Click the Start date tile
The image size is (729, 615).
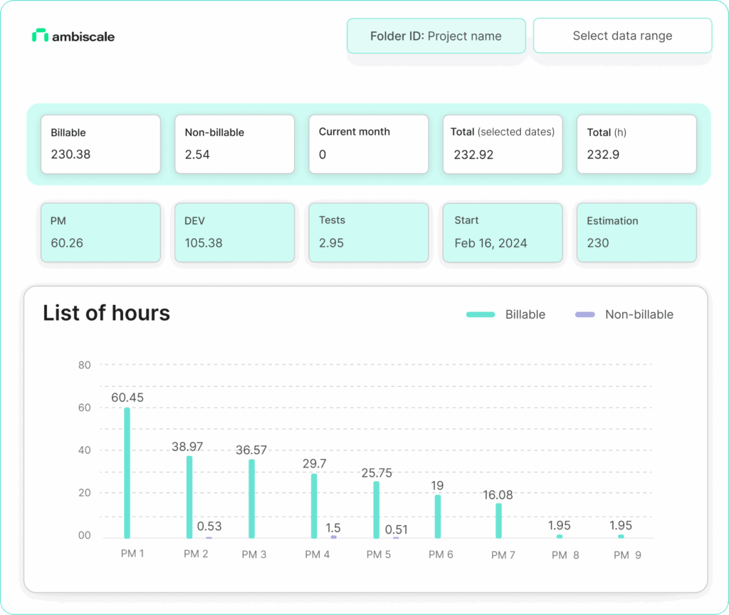pos(502,232)
